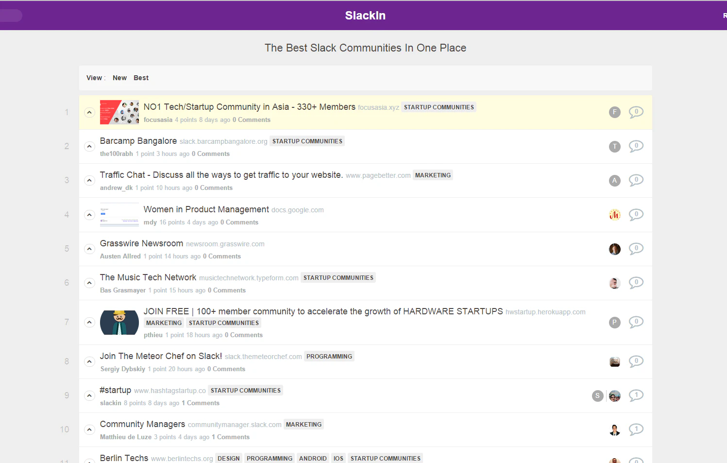Open the Berlin Techs title link
This screenshot has width=727, height=463.
click(x=124, y=458)
